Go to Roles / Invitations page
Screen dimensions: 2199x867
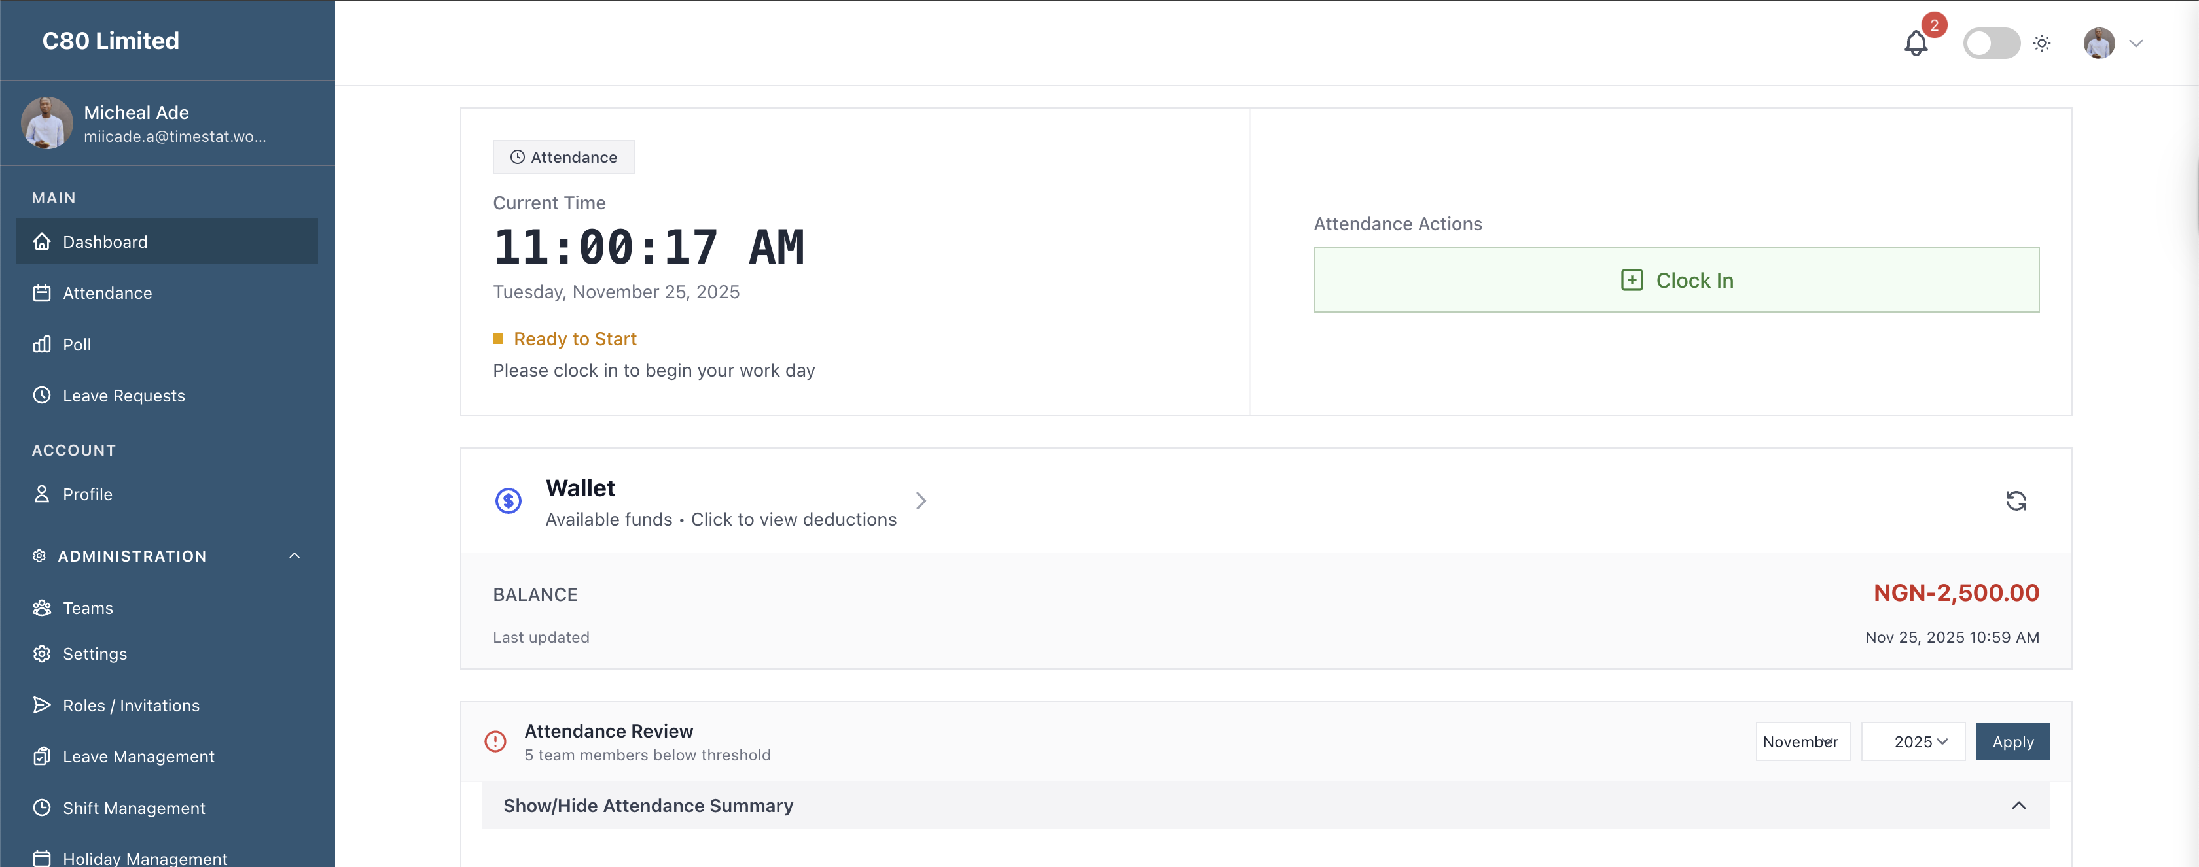tap(131, 705)
